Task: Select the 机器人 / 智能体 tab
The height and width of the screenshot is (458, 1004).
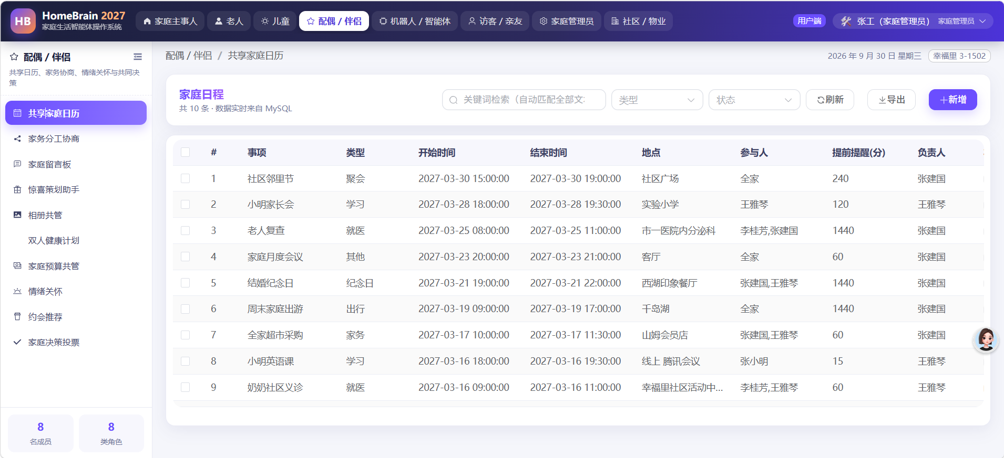Action: 415,21
